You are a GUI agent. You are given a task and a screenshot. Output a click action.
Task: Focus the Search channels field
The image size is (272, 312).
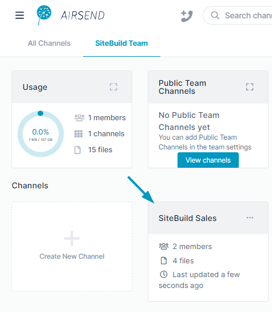coord(238,15)
